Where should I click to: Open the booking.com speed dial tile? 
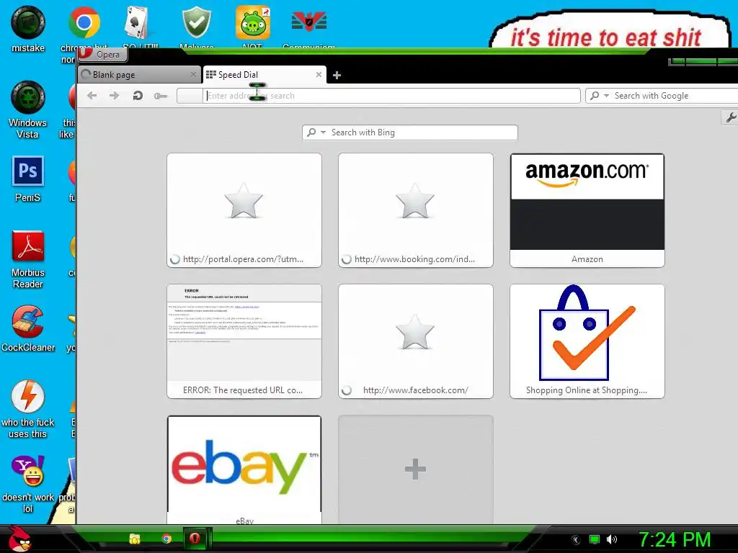[416, 210]
